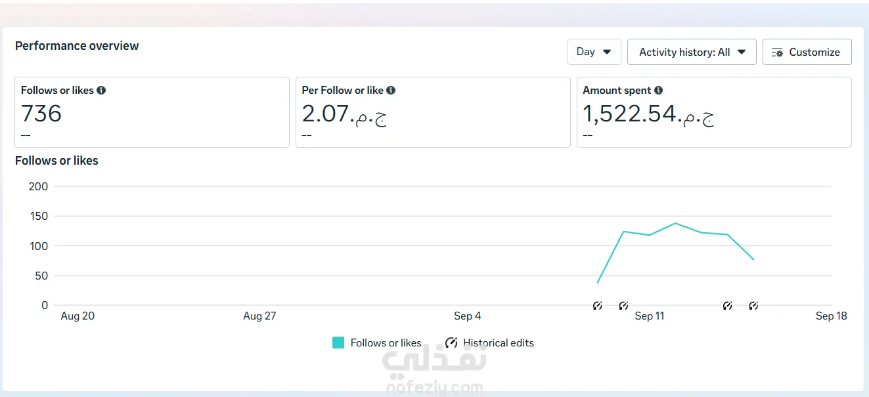
Task: Select the third historical edit marker on the axis
Action: pyautogui.click(x=727, y=306)
